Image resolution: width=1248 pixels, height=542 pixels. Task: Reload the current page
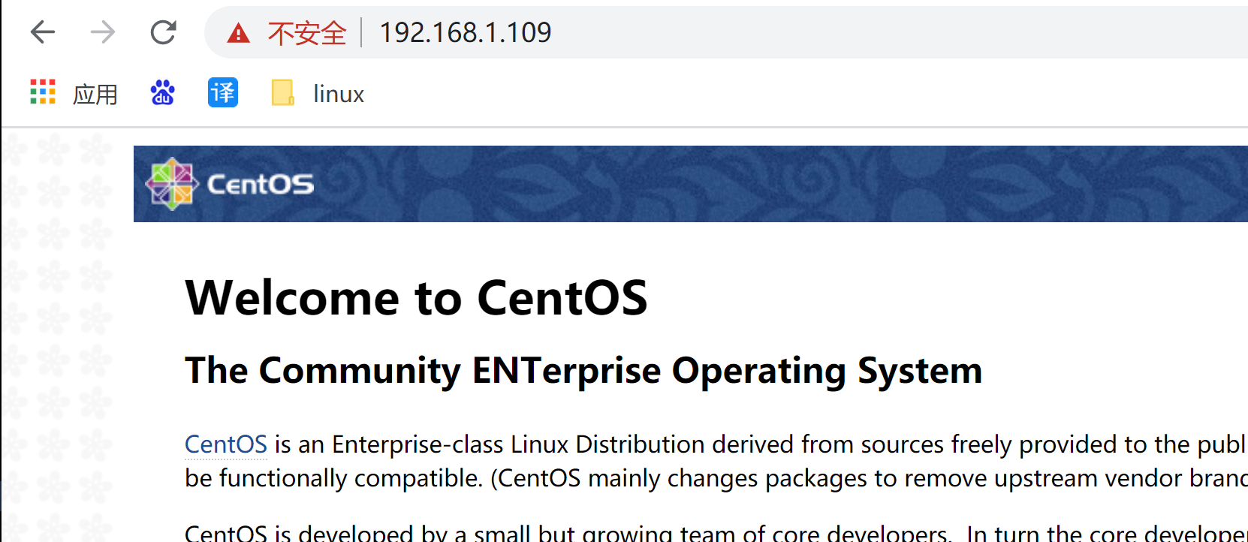(163, 32)
